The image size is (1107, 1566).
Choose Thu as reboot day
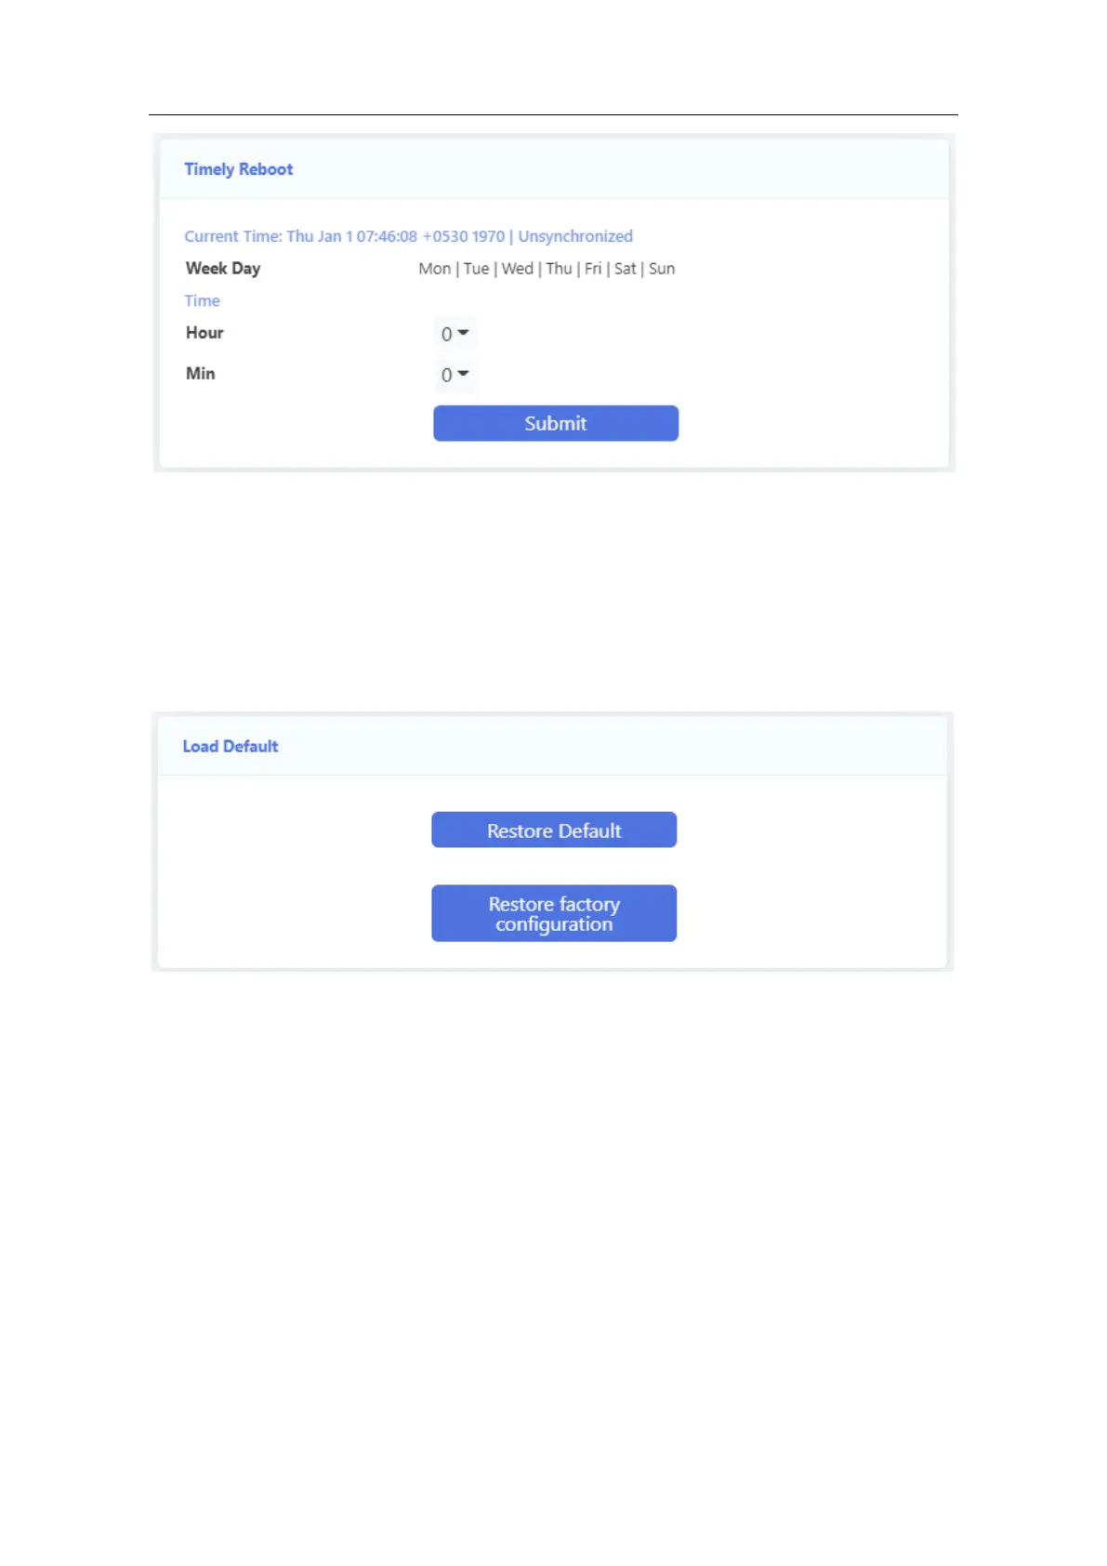(559, 269)
